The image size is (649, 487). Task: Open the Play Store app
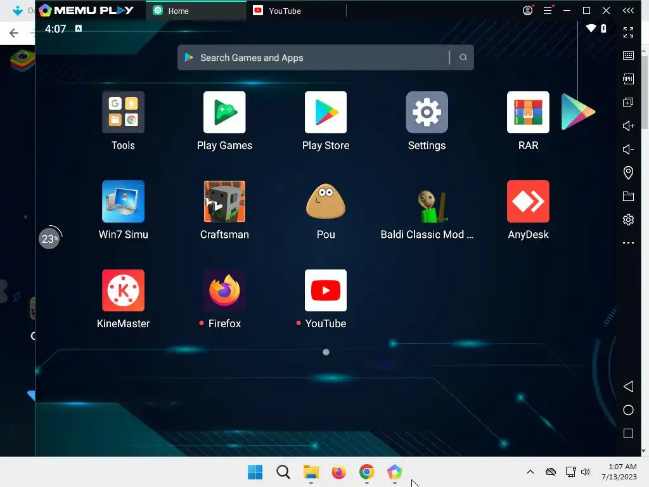pos(326,112)
